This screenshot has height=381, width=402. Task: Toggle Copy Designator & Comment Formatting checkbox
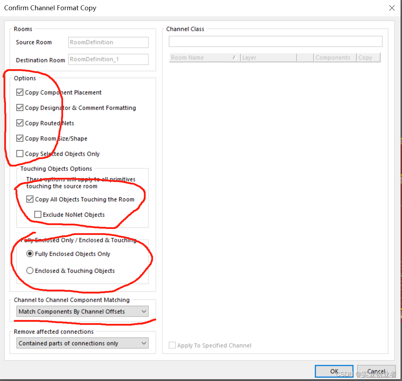coord(20,108)
